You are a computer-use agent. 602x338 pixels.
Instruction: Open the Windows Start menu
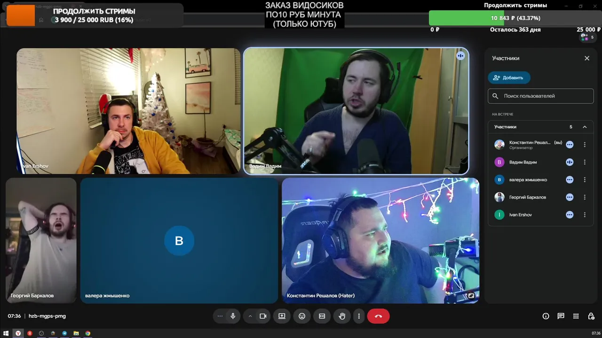(6, 333)
